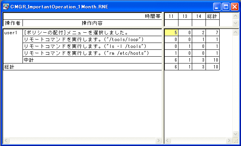The width and height of the screenshot is (241, 146).
Task: Click the 総計 column header
Action: [x=212, y=16]
